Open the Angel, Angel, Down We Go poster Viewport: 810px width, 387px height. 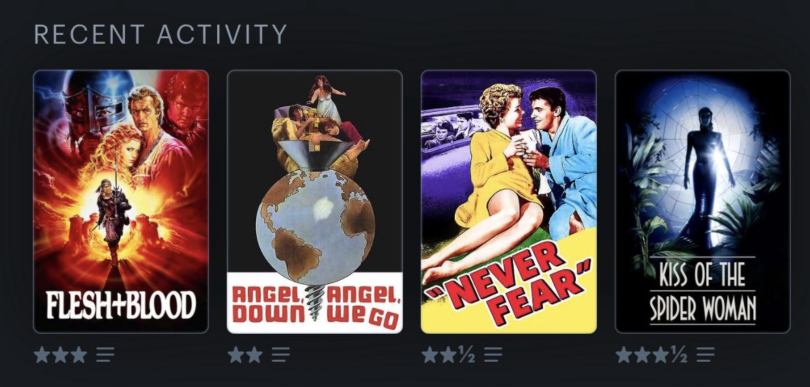tap(315, 202)
